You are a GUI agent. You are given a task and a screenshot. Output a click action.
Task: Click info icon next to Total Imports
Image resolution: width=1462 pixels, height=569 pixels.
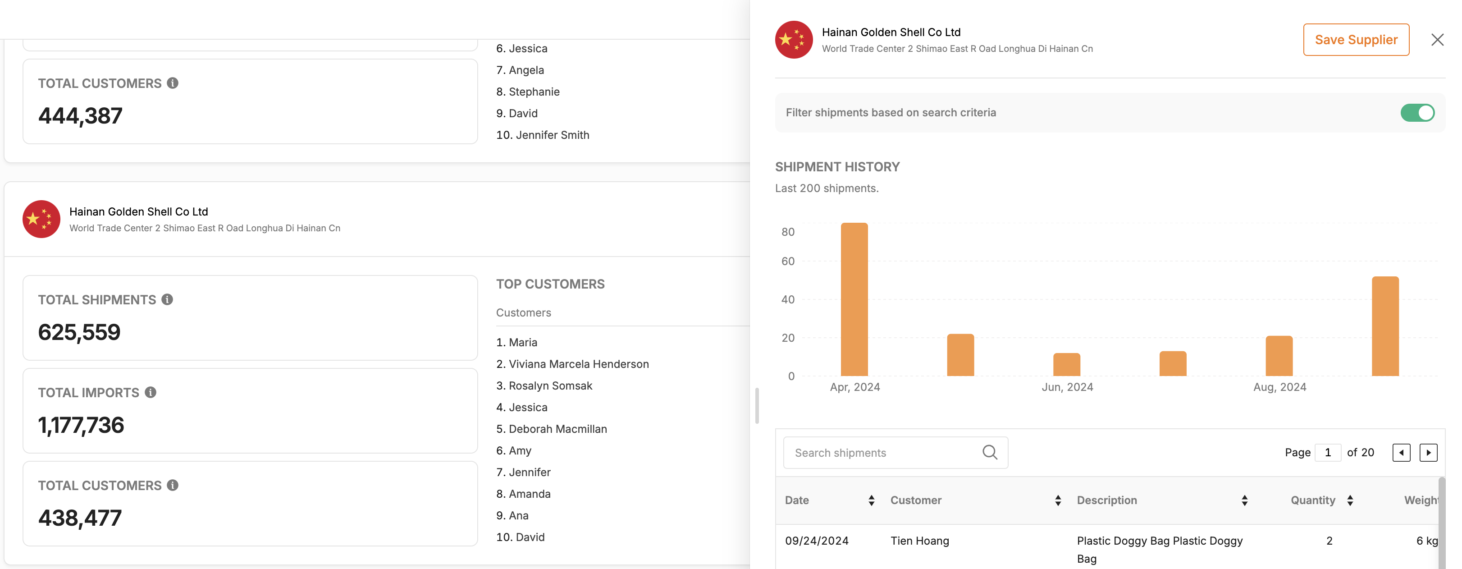click(151, 392)
